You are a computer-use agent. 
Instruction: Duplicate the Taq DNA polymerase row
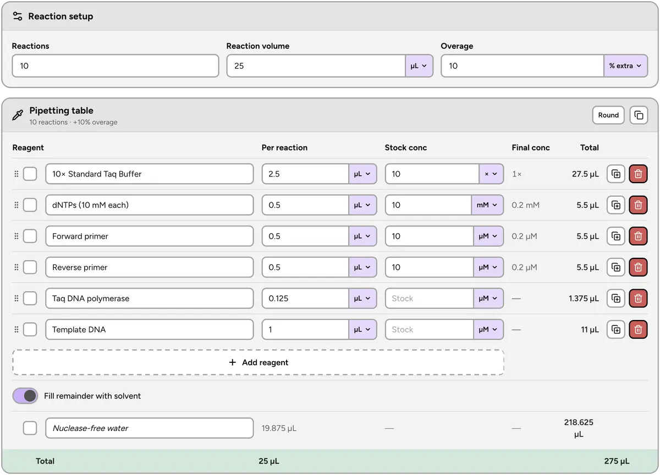(616, 299)
